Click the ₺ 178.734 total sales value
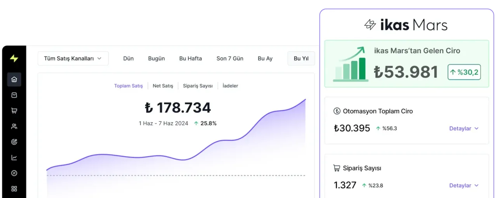This screenshot has height=198, width=497. [178, 108]
